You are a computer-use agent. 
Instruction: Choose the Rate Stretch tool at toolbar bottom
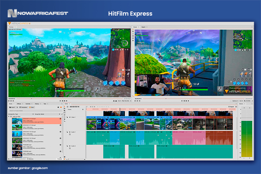(x=65, y=121)
